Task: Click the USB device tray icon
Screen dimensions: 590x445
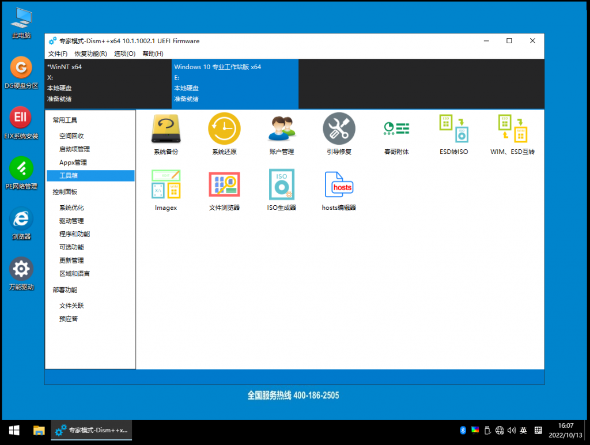Action: click(x=487, y=431)
